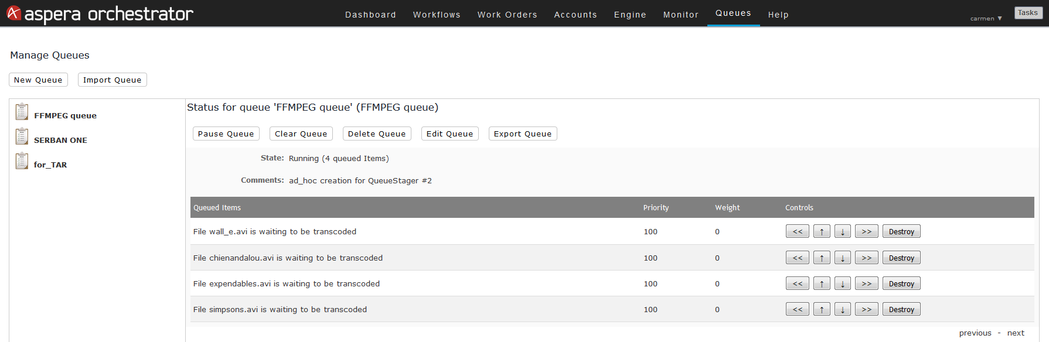Click 'File expendables.avi is waiting to be transcoded'
This screenshot has height=342, width=1049.
(x=287, y=283)
